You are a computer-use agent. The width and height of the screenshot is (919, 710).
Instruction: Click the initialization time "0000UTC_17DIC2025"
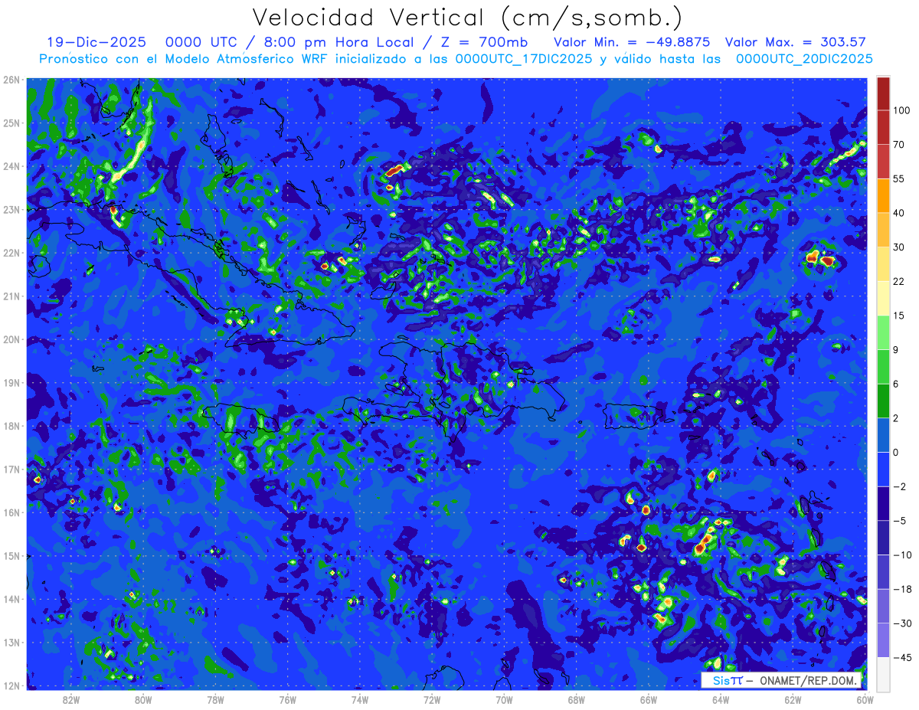click(524, 59)
